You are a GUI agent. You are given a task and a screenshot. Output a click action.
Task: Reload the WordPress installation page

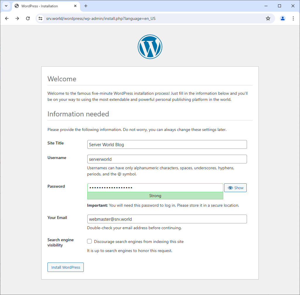pos(28,18)
